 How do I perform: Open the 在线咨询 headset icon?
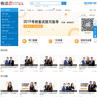pos(95,21)
